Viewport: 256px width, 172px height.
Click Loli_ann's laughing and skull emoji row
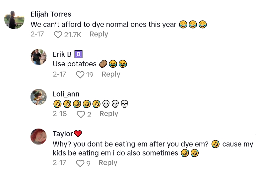pyautogui.click(x=91, y=104)
